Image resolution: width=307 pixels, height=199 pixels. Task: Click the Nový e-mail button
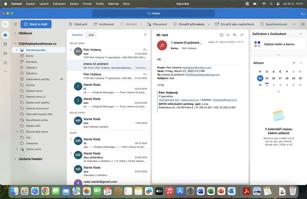(x=36, y=24)
